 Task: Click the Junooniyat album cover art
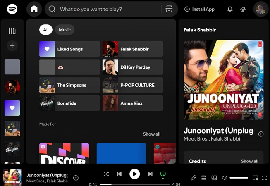click(224, 80)
